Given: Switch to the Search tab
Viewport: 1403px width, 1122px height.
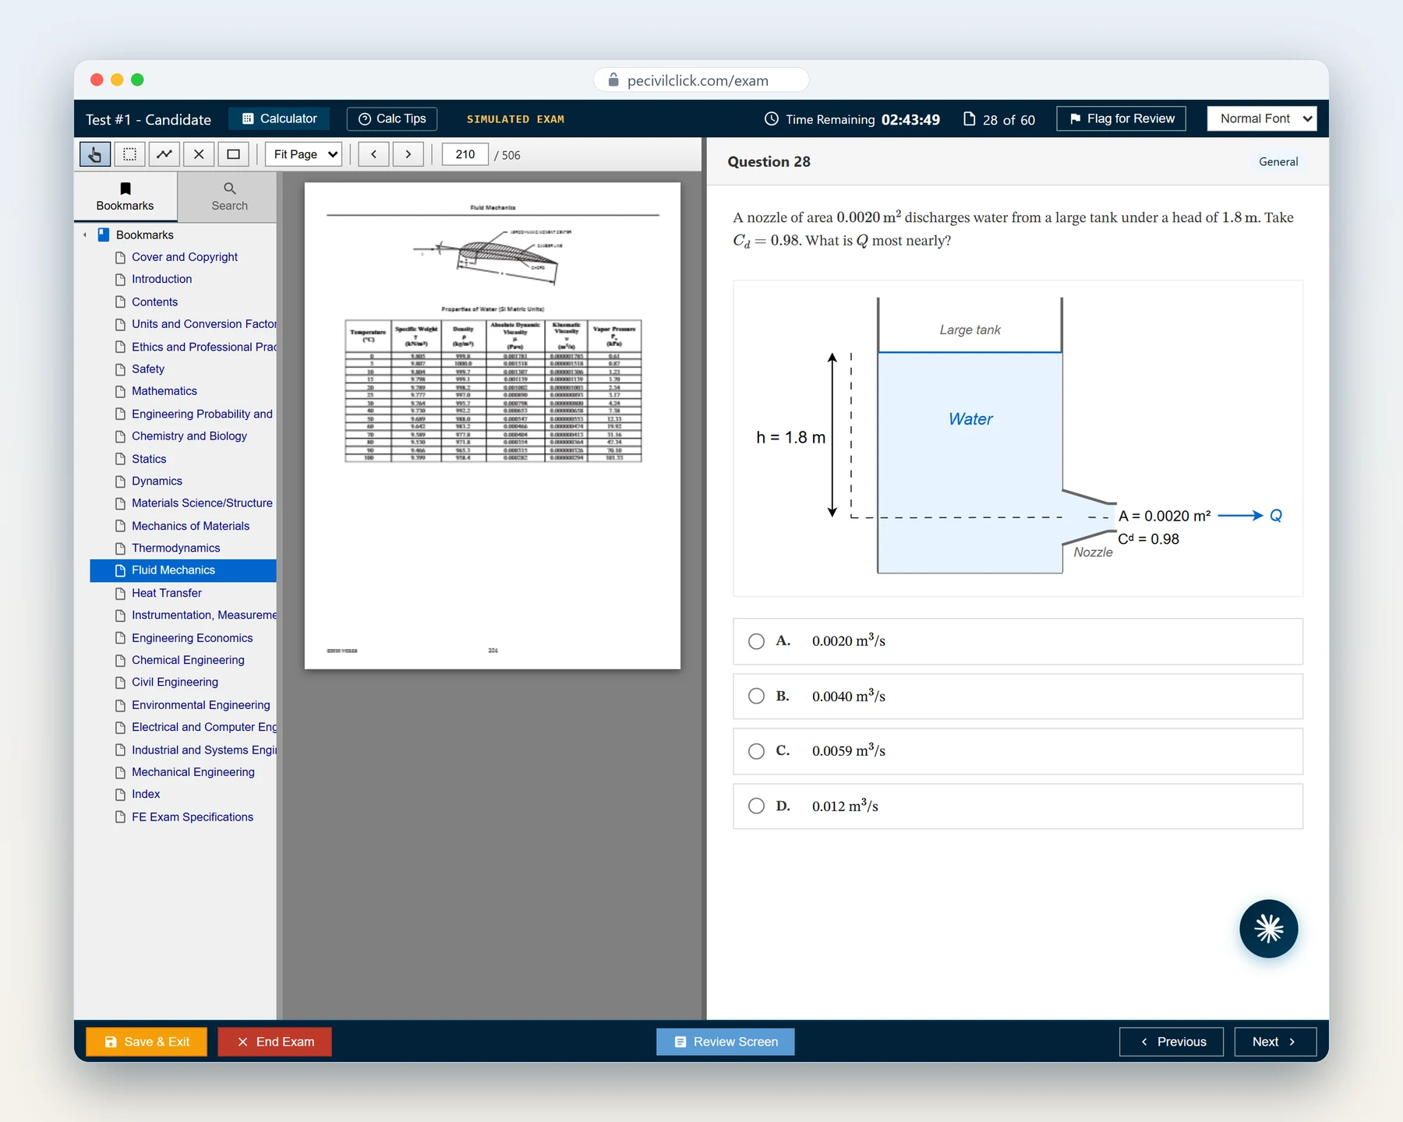Looking at the screenshot, I should pyautogui.click(x=229, y=197).
